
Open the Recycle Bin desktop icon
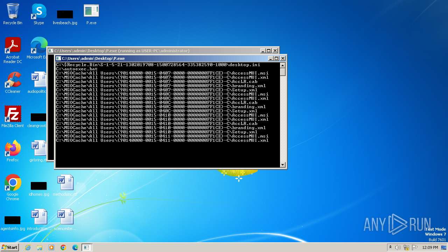[x=13, y=14]
